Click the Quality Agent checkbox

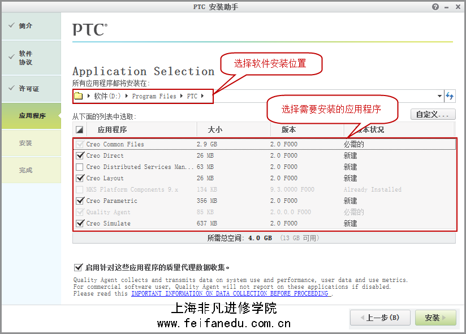click(80, 212)
